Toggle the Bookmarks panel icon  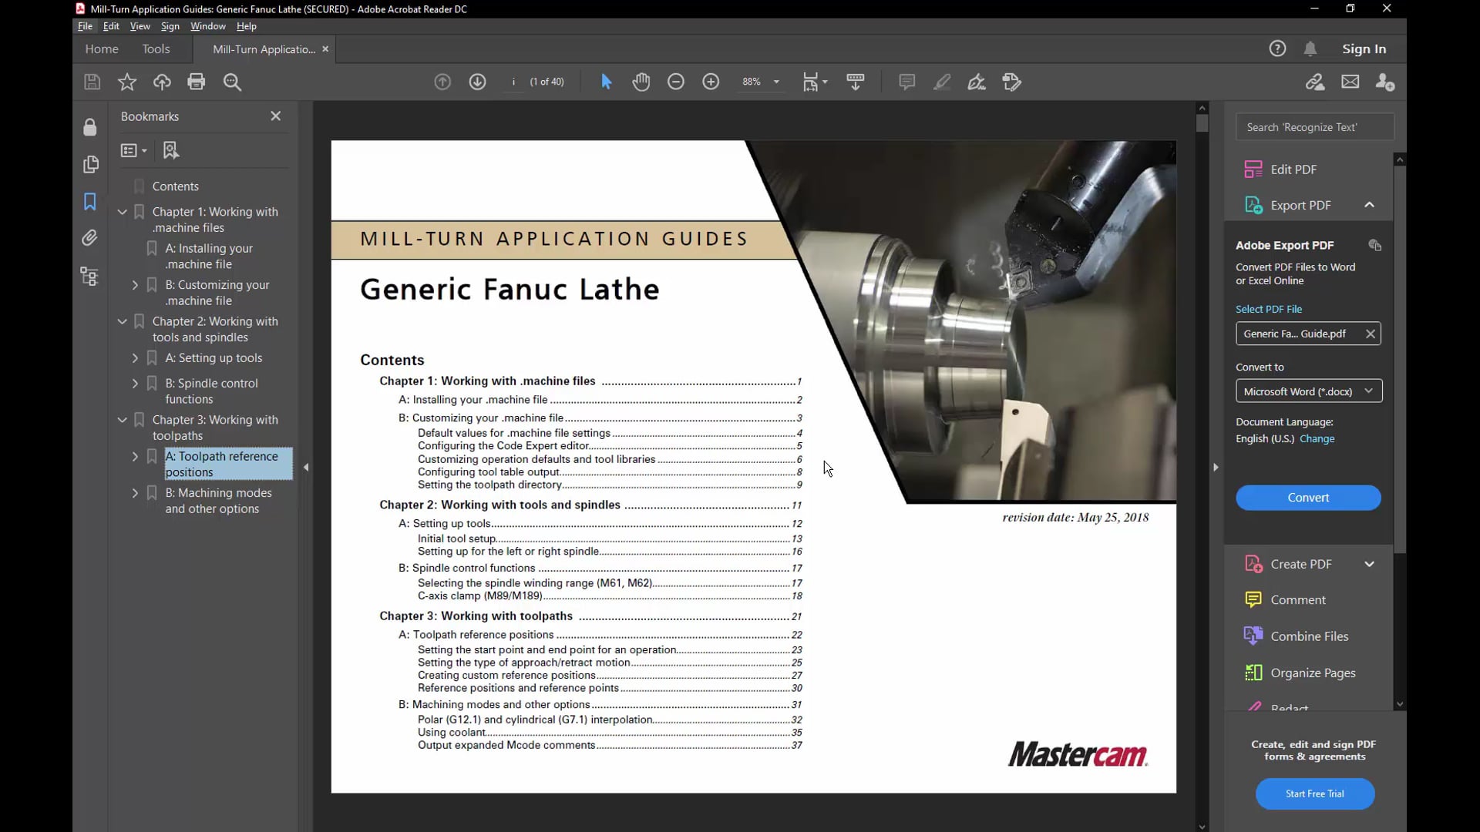[90, 201]
